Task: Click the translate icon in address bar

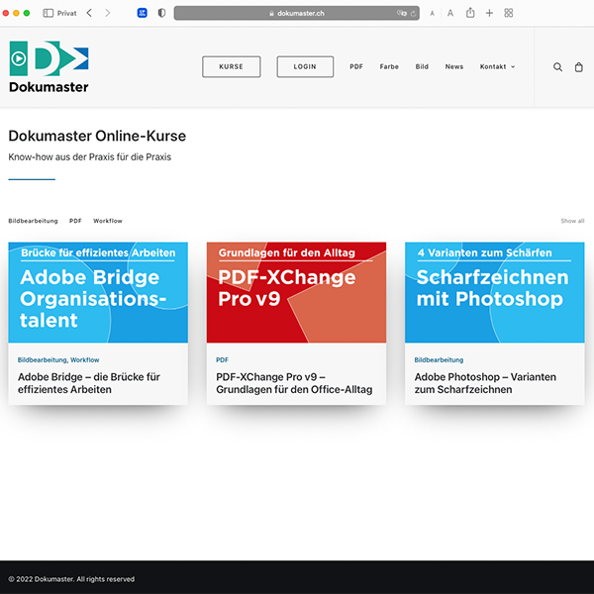Action: 401,13
